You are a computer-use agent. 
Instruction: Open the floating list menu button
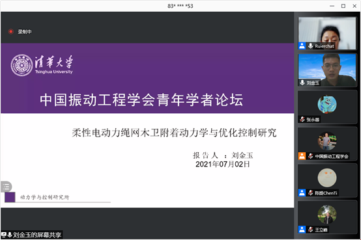pos(7,187)
